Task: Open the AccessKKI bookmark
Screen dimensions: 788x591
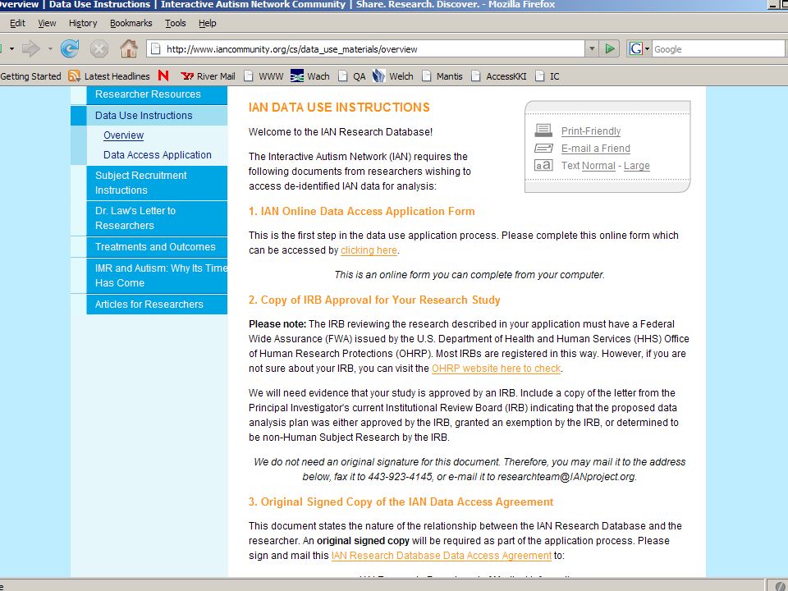Action: point(499,76)
